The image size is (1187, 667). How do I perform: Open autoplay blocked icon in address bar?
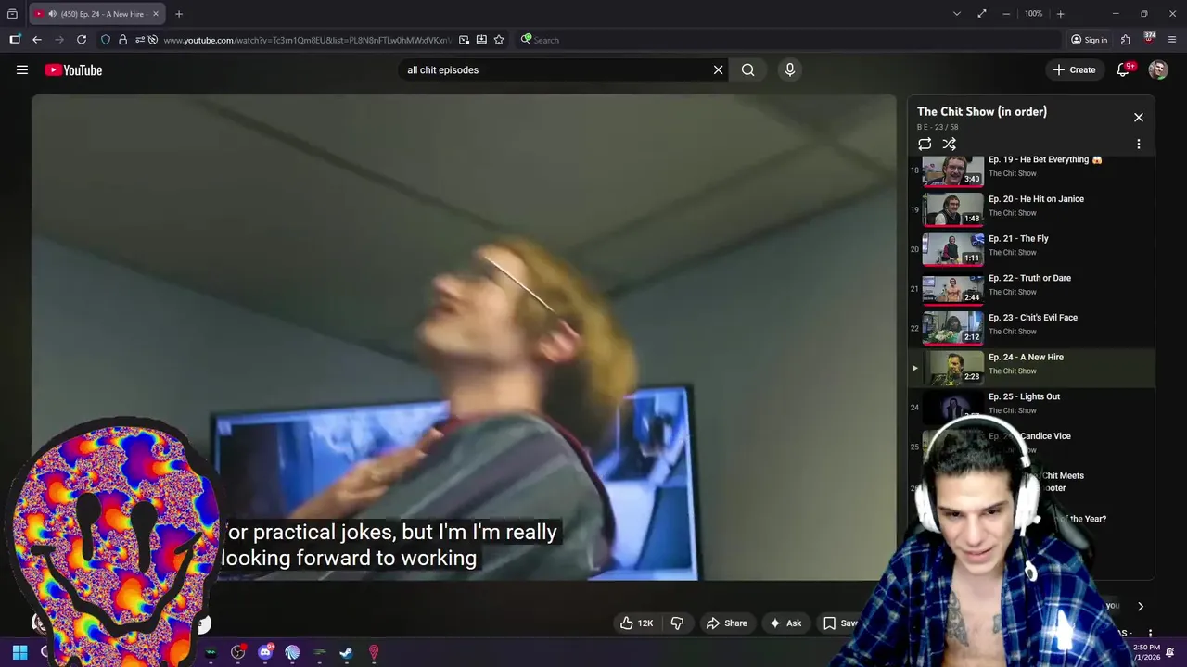(153, 40)
